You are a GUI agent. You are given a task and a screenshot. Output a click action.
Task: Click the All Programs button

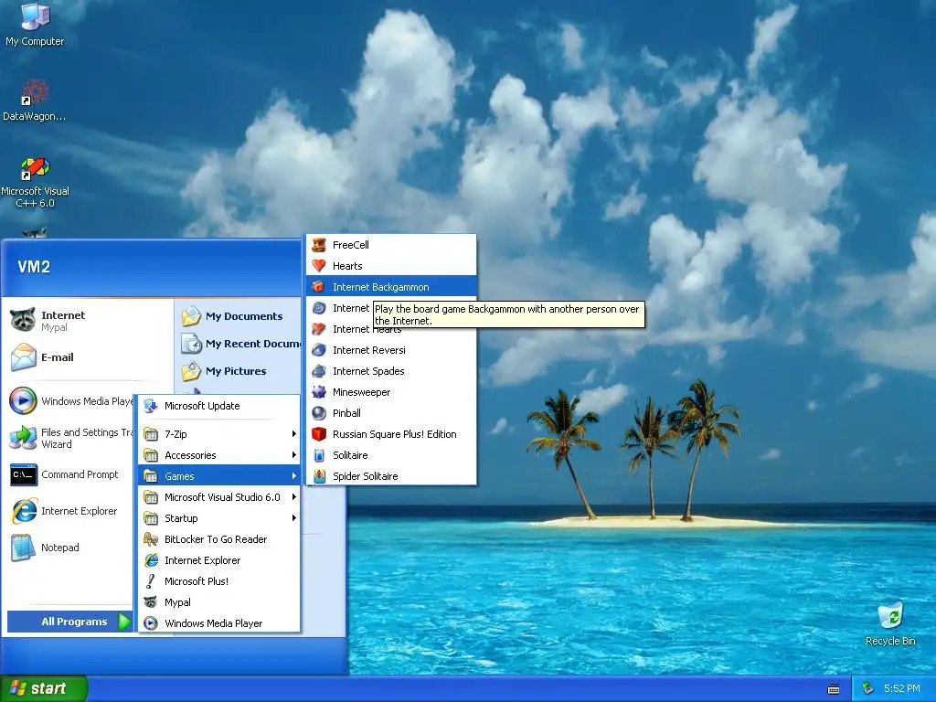(x=69, y=622)
